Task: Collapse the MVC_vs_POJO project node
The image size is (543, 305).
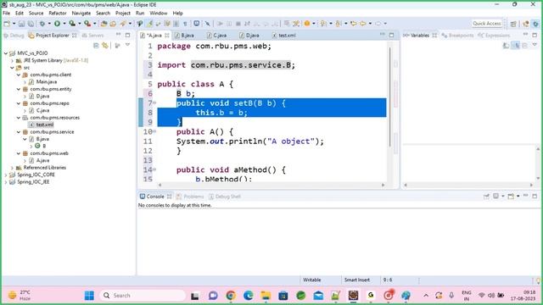Action: coord(6,53)
